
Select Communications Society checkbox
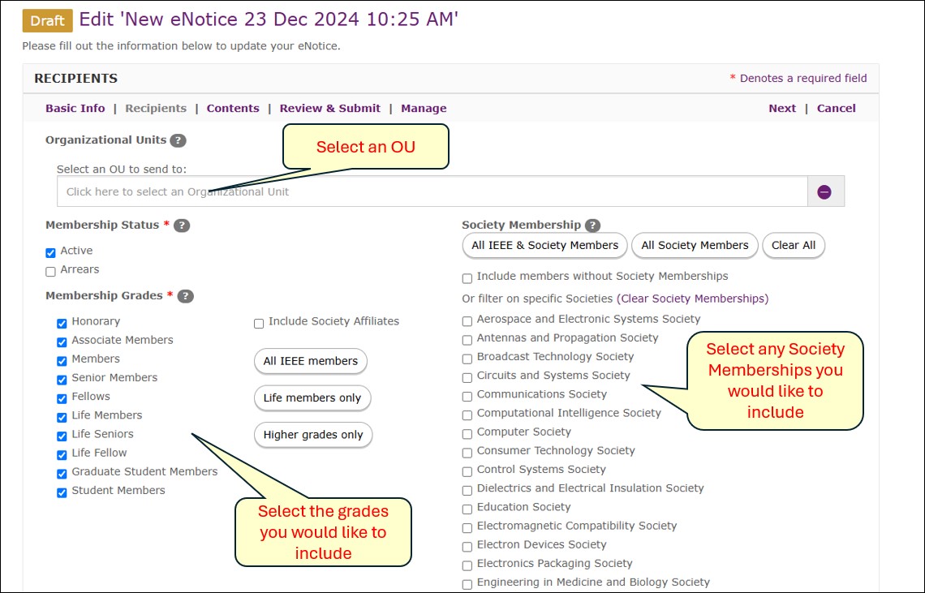[467, 397]
